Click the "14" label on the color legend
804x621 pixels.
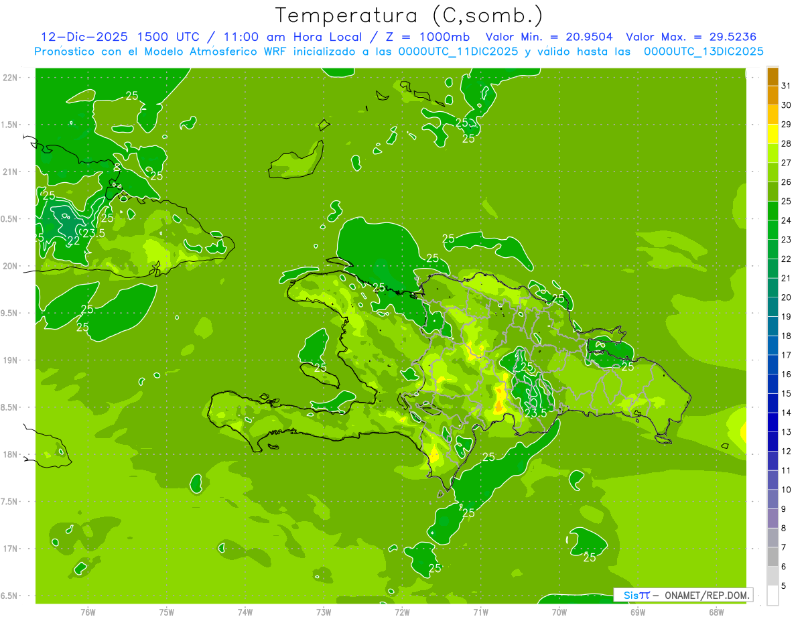(786, 413)
